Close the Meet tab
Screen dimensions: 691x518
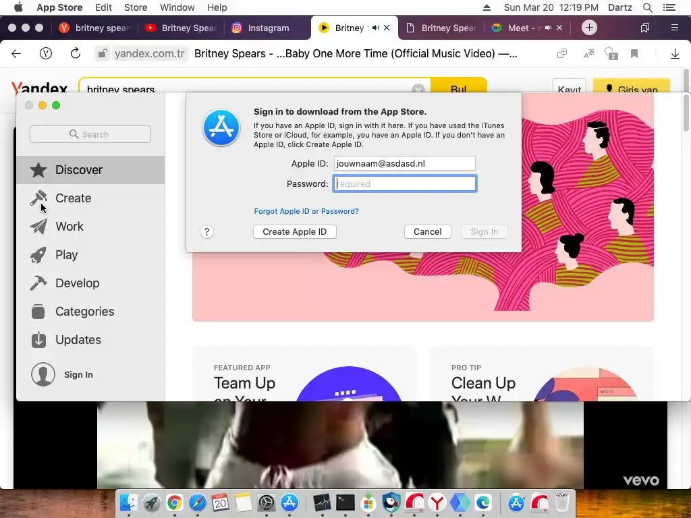pos(559,28)
